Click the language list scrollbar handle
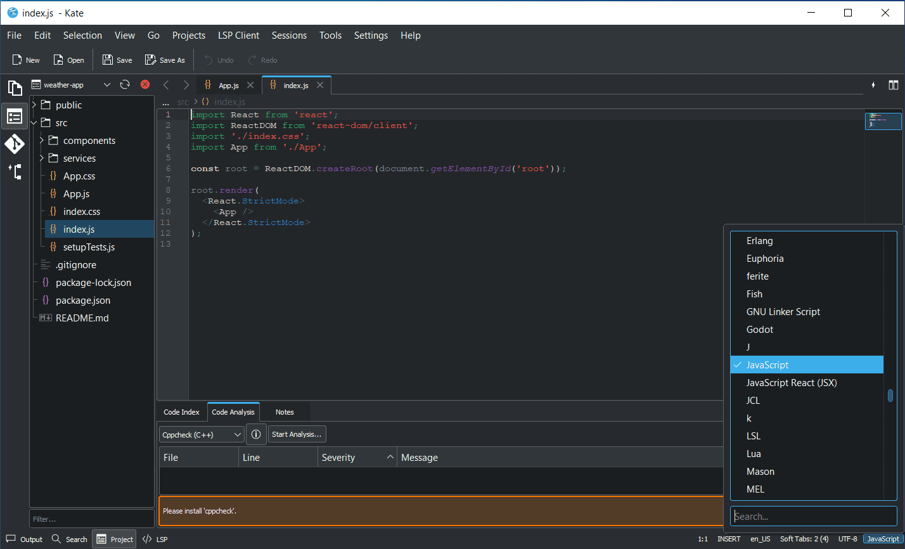Screen dimensions: 905x549 coord(890,396)
